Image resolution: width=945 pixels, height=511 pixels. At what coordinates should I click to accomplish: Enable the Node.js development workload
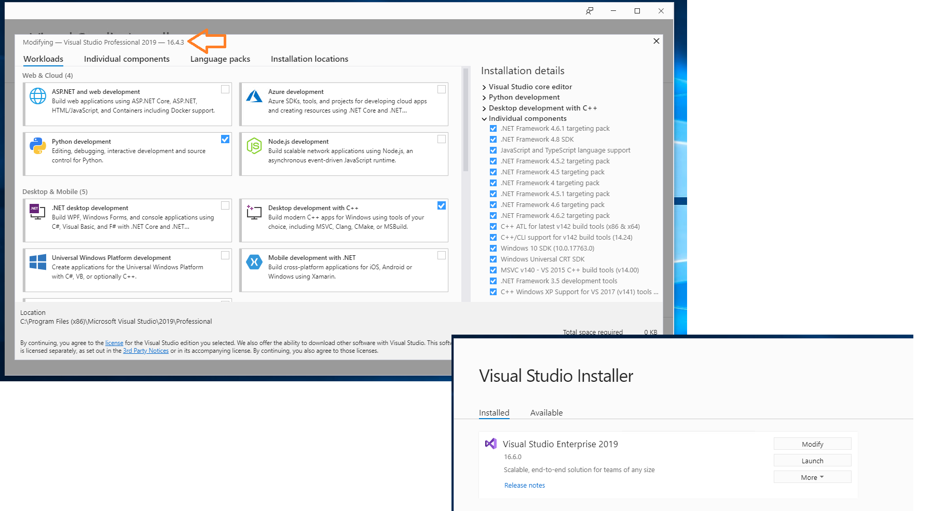tap(442, 139)
